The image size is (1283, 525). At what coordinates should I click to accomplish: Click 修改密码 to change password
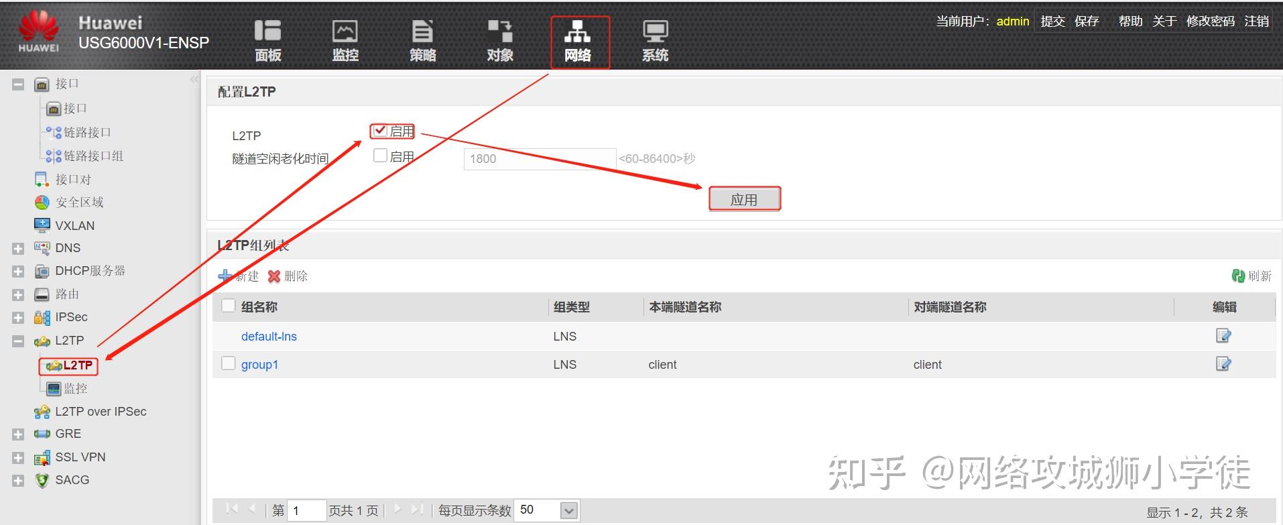(1210, 21)
